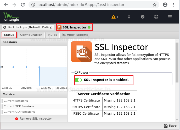Click Missing 192.168.2.1 in the IPSEC row
The height and width of the screenshot is (130, 180).
tap(120, 114)
